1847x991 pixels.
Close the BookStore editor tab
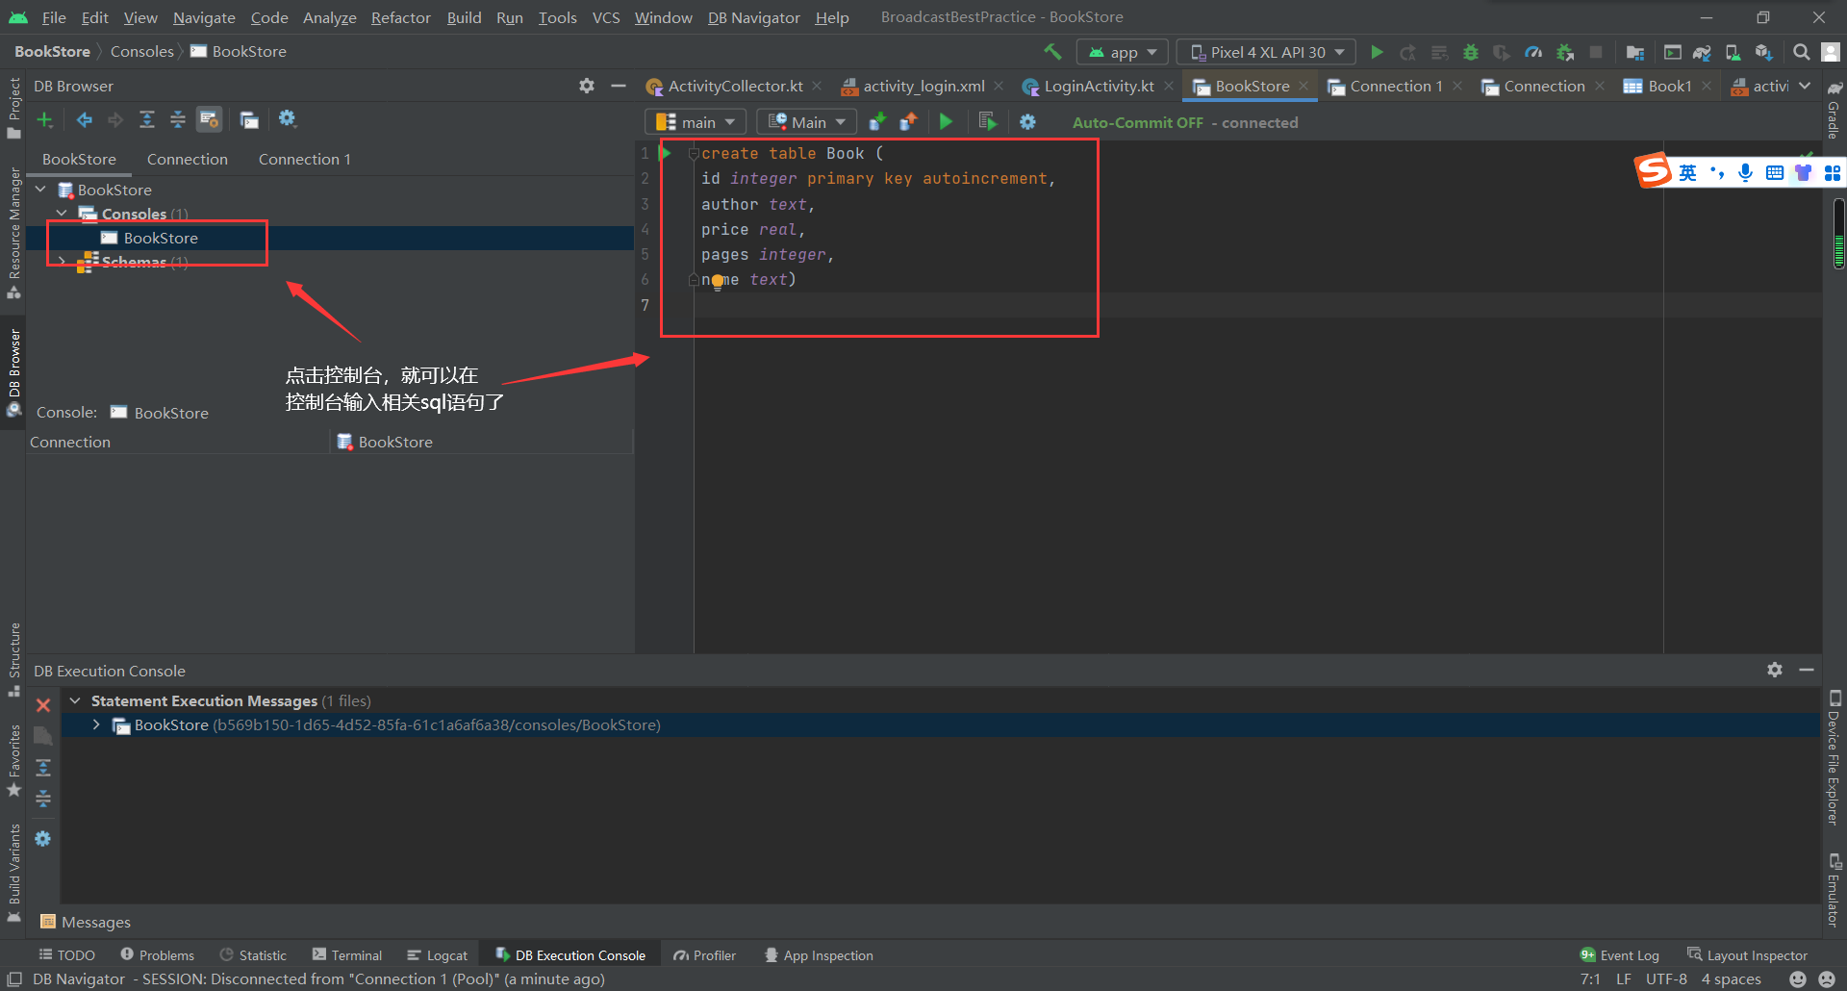tap(1303, 86)
